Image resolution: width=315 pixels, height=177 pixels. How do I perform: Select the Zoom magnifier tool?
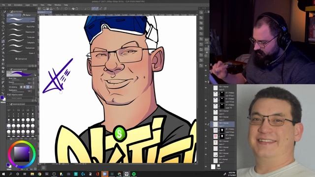3,15
